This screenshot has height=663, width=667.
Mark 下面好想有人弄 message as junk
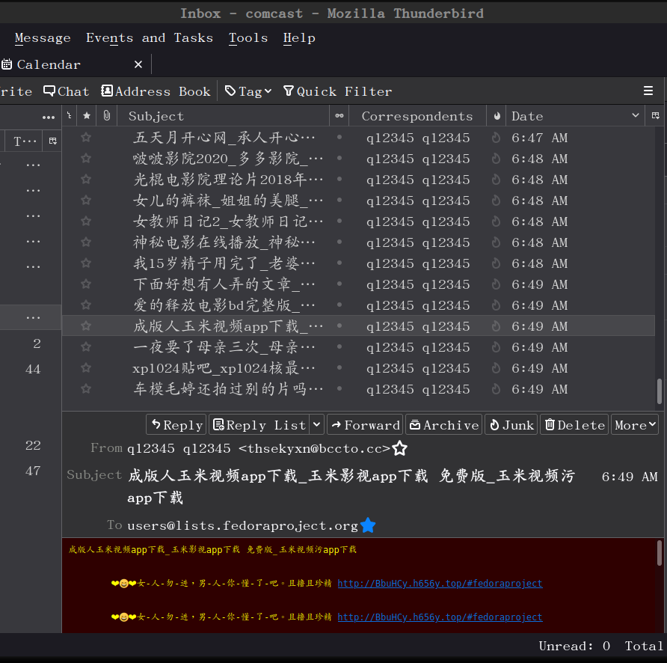[496, 284]
